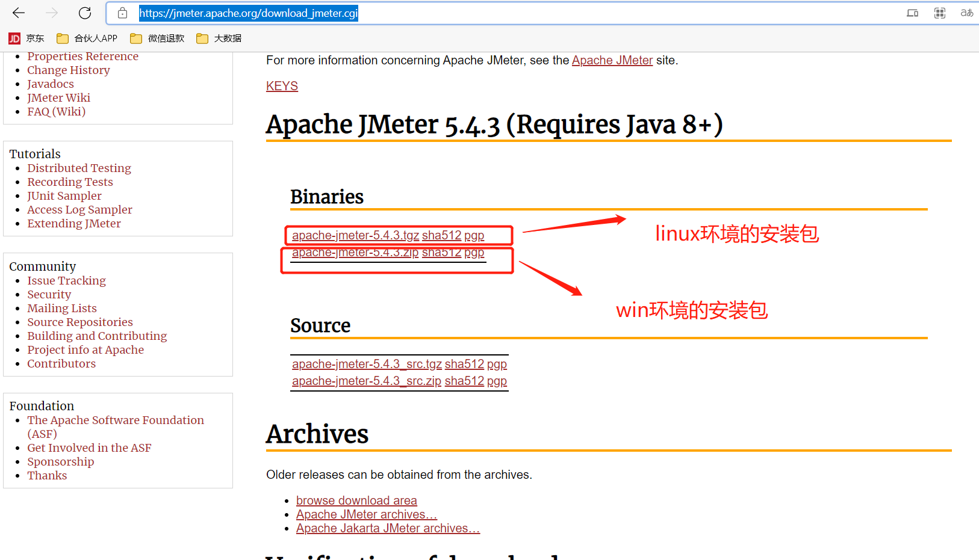Open sha512 for the binary zip

point(441,253)
